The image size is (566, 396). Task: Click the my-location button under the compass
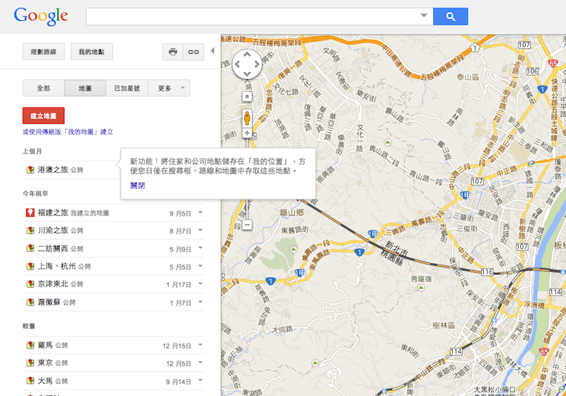click(247, 96)
